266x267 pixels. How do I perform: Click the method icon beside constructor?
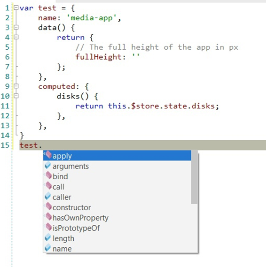[x=48, y=206]
